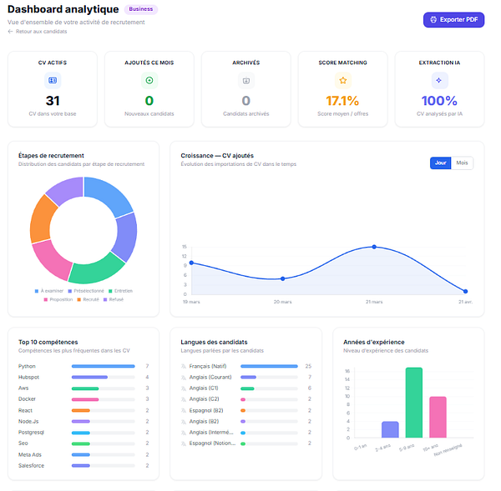Viewport: 501px width, 491px height.
Task: Click the language icon next to Français (Natif)
Action: pos(184,366)
